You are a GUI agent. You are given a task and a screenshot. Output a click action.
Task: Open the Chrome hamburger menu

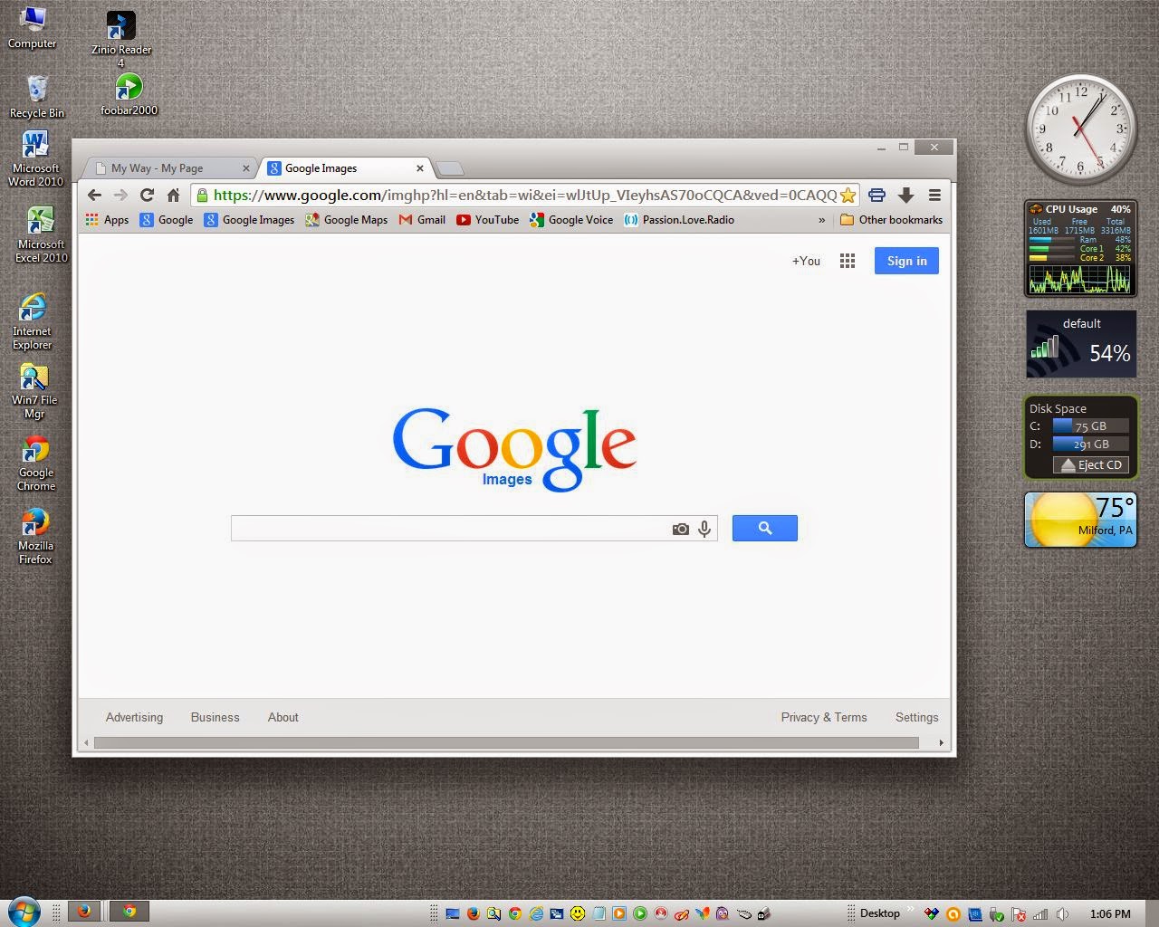(x=934, y=195)
